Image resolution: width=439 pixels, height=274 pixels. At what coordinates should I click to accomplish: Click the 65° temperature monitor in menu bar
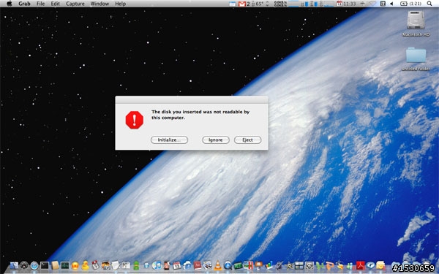[258, 4]
